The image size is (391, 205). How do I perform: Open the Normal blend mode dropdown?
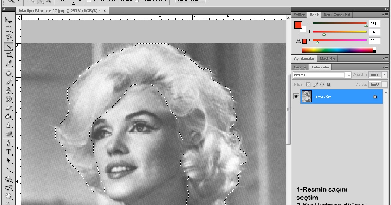coord(322,75)
